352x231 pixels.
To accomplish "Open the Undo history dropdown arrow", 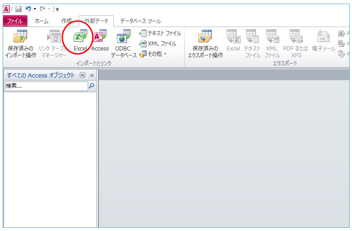I will point(35,9).
